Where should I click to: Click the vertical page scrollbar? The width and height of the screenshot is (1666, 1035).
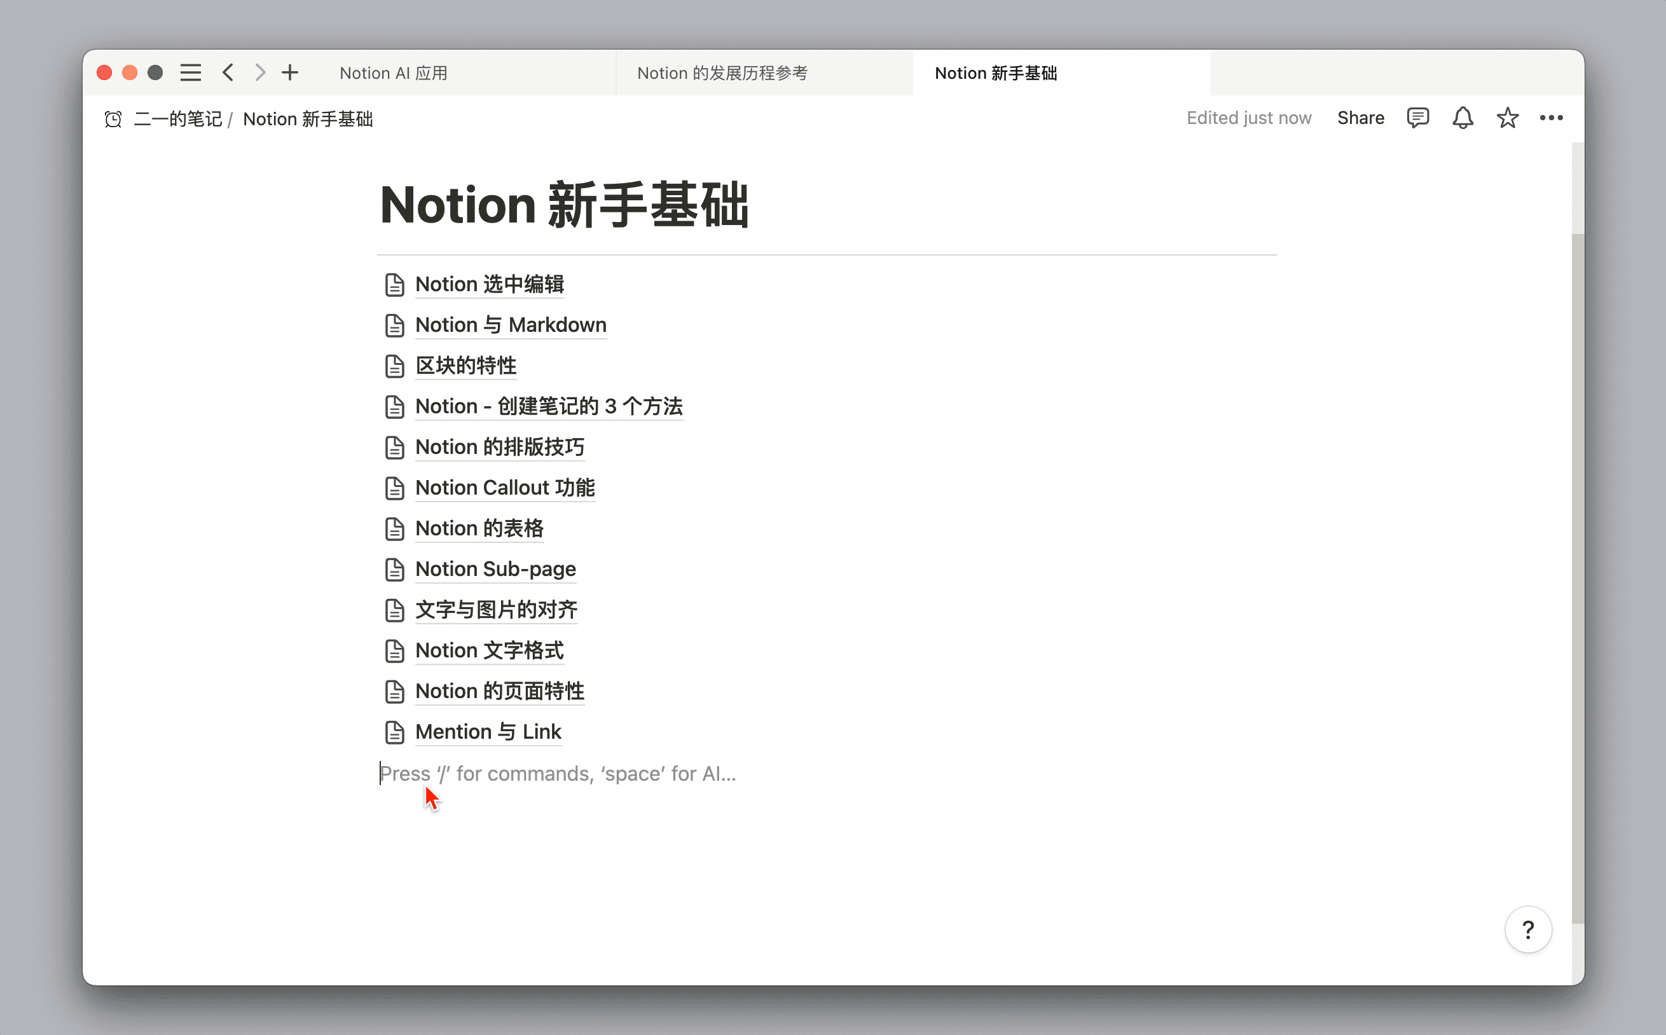[1578, 579]
